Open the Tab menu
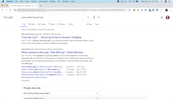The height and width of the screenshot is (99, 173). pyautogui.click(x=59, y=1)
